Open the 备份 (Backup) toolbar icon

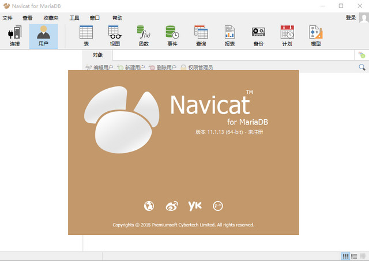coord(258,36)
